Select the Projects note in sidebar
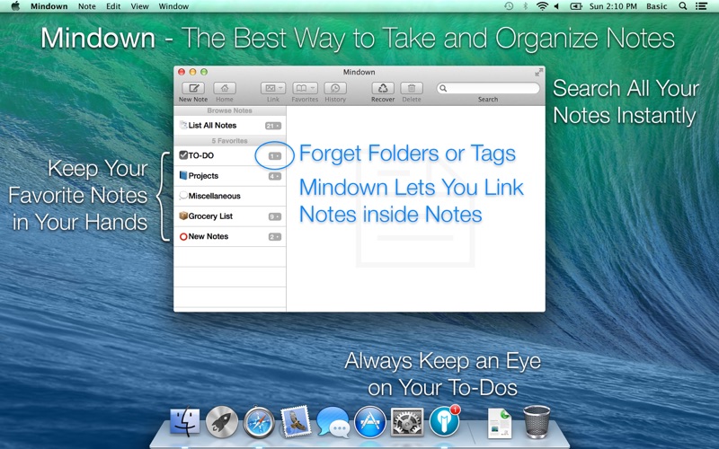719x449 pixels. pyautogui.click(x=203, y=176)
